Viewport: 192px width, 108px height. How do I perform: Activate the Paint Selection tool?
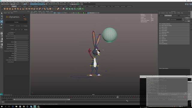click(x=1, y=19)
